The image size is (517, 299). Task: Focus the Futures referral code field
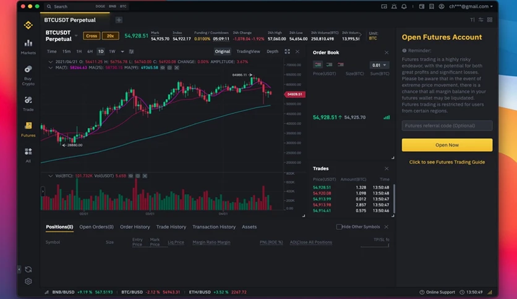(x=447, y=125)
